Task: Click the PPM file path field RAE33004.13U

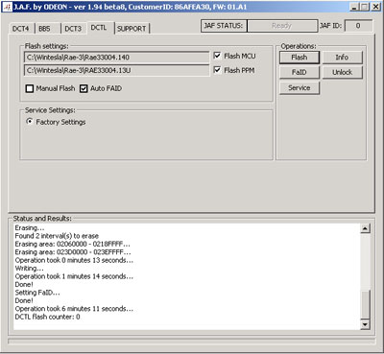Action: tap(116, 70)
